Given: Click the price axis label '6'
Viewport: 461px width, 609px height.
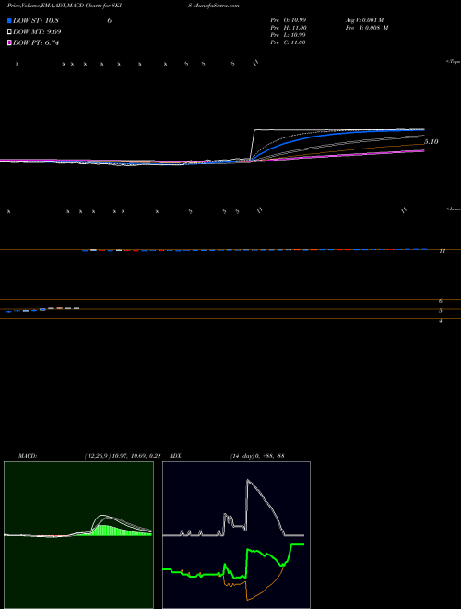Looking at the screenshot, I should 441,301.
